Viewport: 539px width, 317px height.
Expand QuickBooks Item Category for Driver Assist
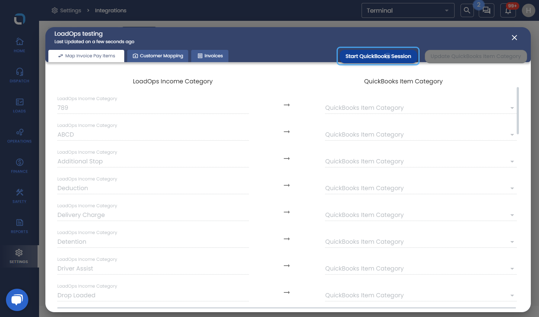421,269
